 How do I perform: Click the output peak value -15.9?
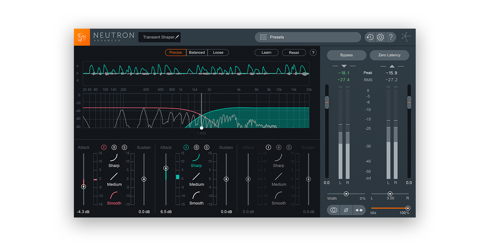[x=392, y=73]
